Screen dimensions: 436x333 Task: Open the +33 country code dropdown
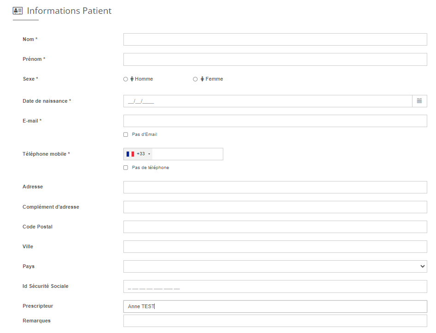138,154
